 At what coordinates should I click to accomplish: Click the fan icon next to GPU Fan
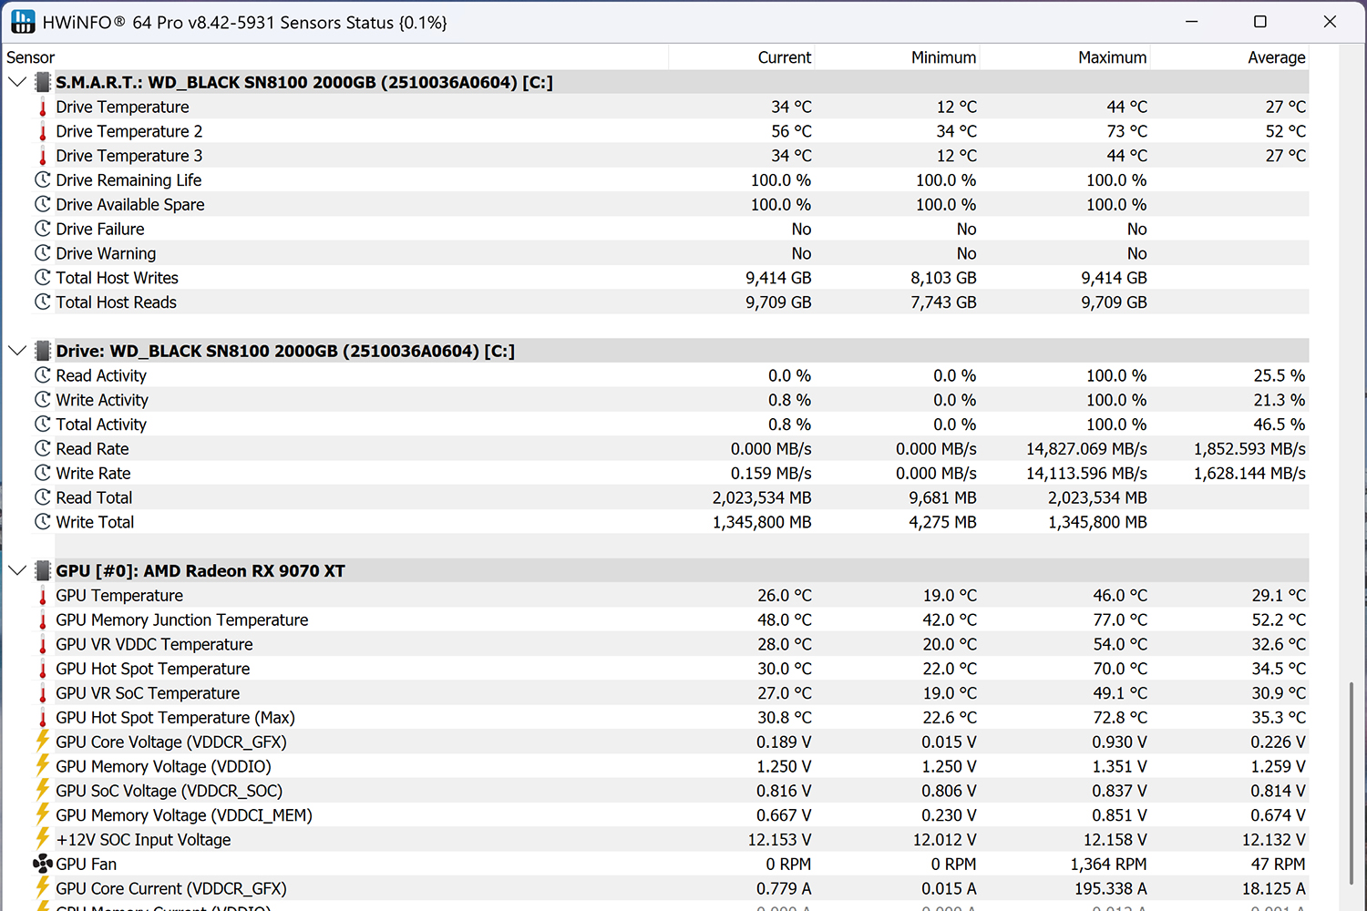(42, 865)
